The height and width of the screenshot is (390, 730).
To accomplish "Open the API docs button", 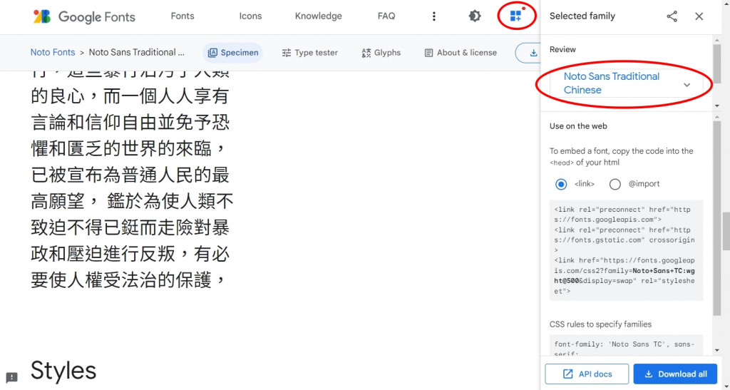I will (587, 374).
